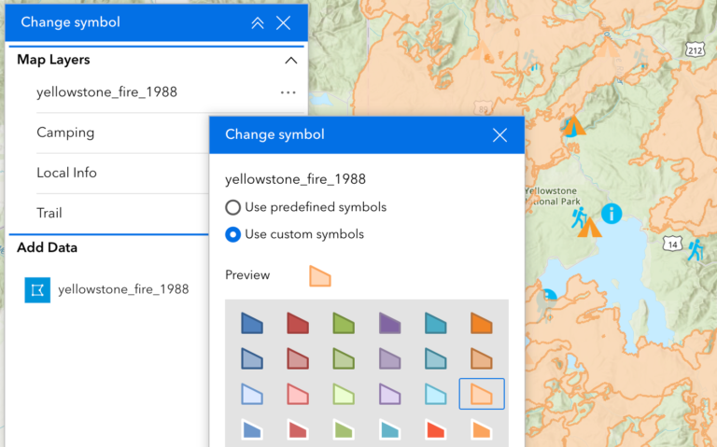Pick the solid purple polygon symbol

coord(389,324)
